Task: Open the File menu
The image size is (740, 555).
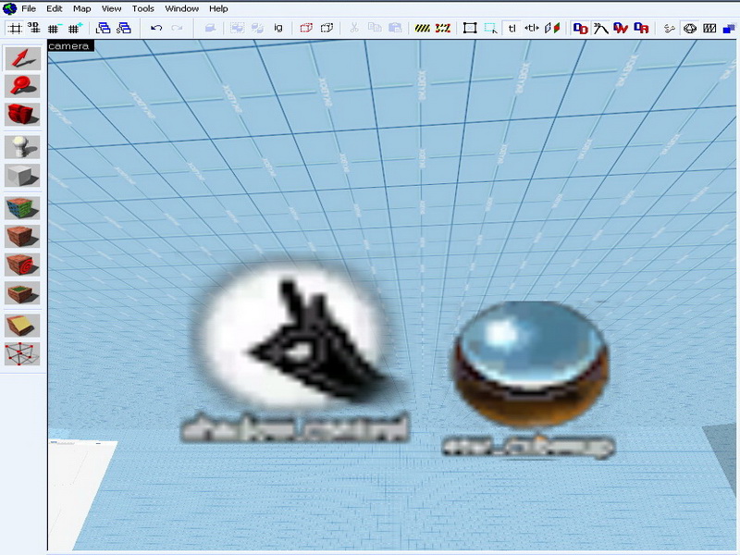Action: pyautogui.click(x=28, y=8)
